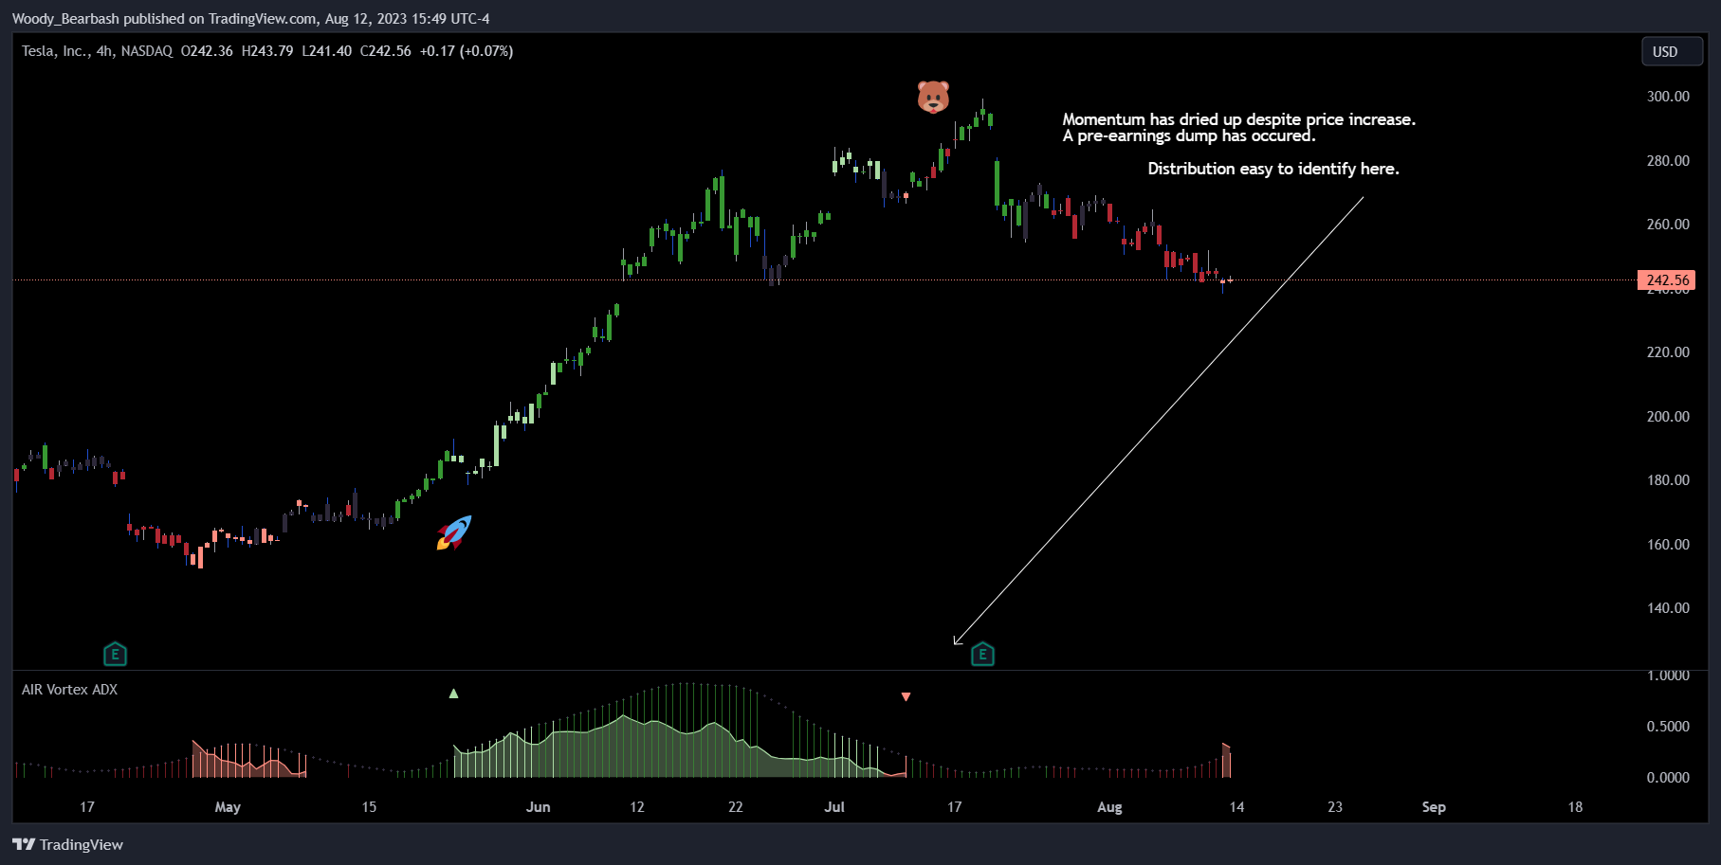Click the high value H243.79 in the header
The image size is (1721, 865).
click(x=267, y=51)
